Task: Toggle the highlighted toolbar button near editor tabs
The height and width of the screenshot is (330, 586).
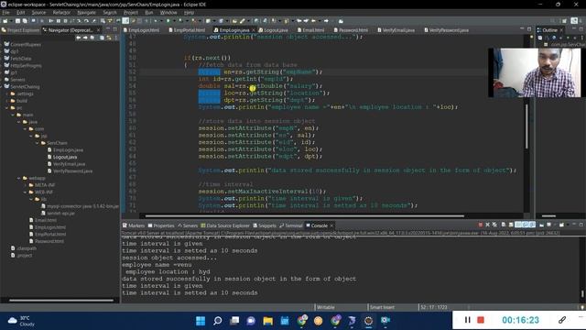Action: (x=125, y=21)
